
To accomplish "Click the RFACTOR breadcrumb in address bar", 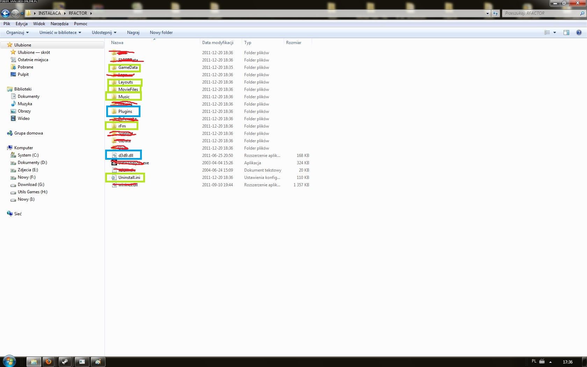I will click(x=78, y=13).
